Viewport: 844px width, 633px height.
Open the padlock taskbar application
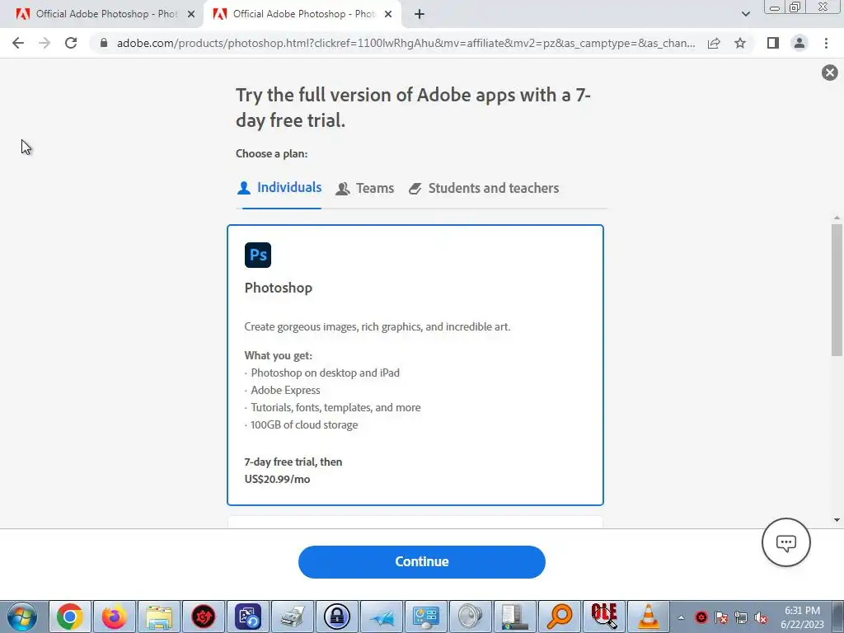337,617
